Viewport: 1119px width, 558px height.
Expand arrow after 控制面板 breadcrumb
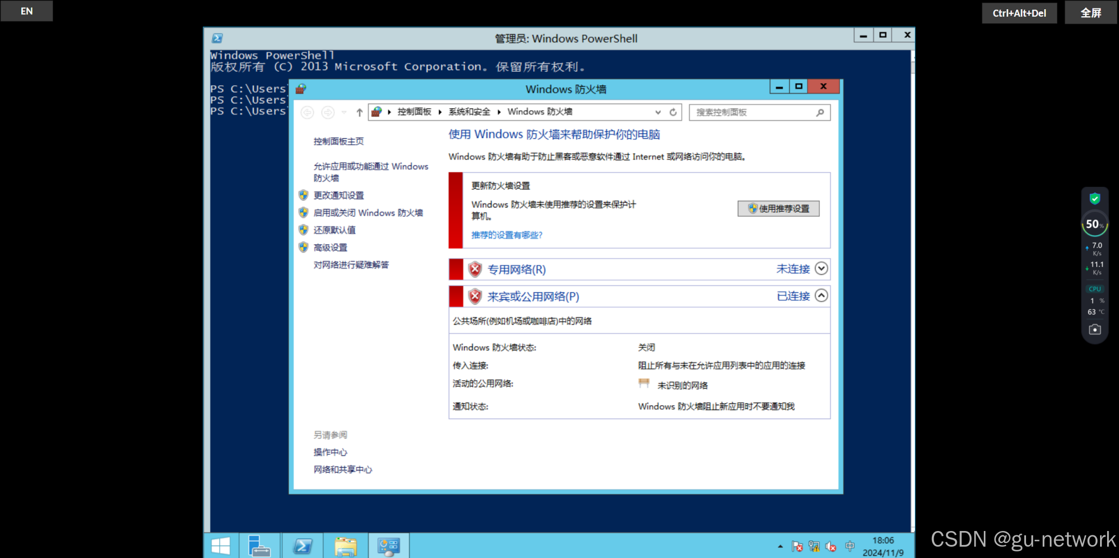[x=440, y=112]
